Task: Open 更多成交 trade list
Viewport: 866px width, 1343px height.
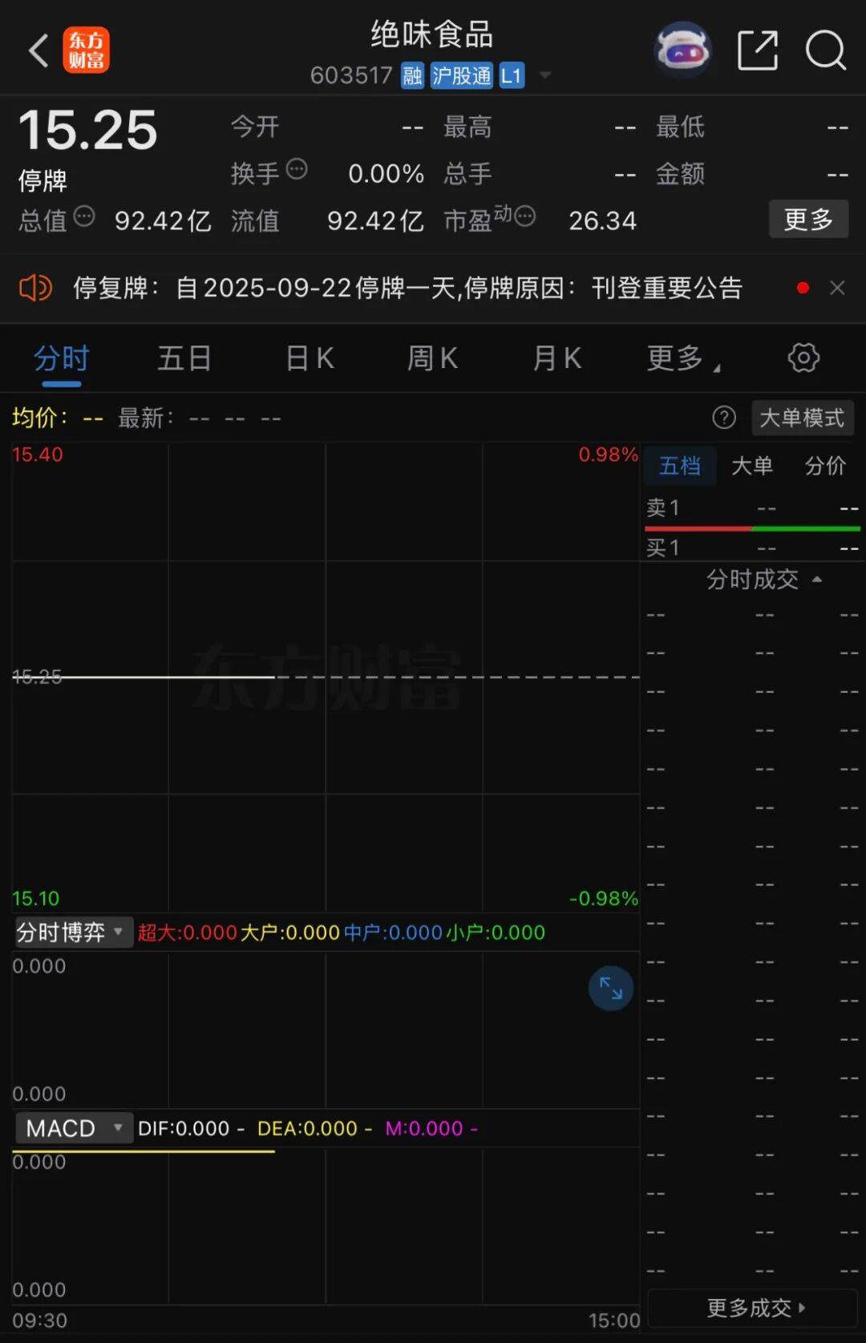Action: pos(754,1308)
